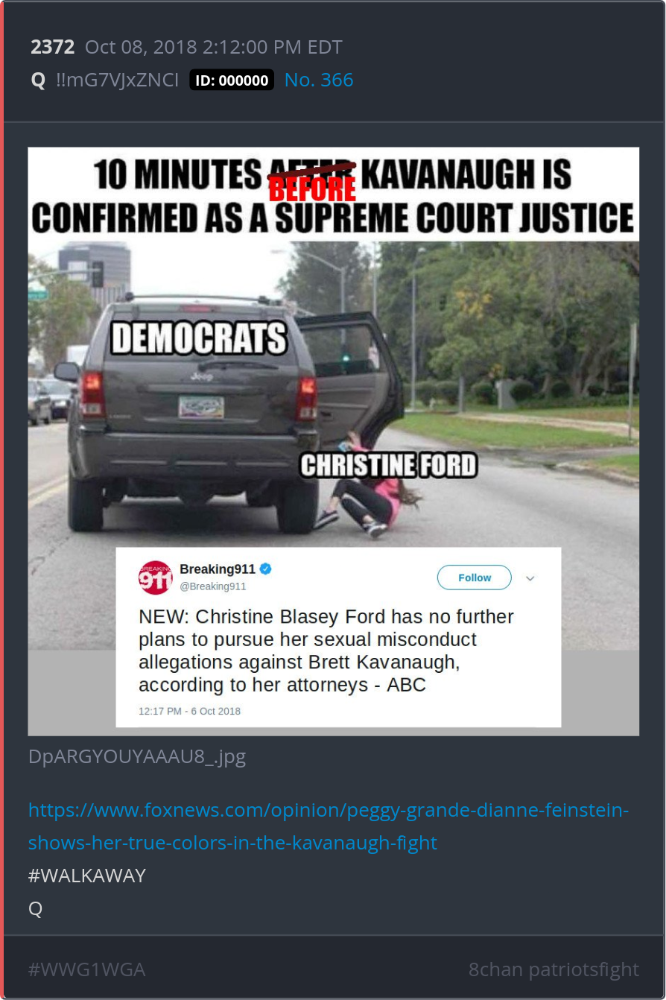The height and width of the screenshot is (1000, 666).
Task: Click the blue verified checkmark badge
Action: pos(266,569)
